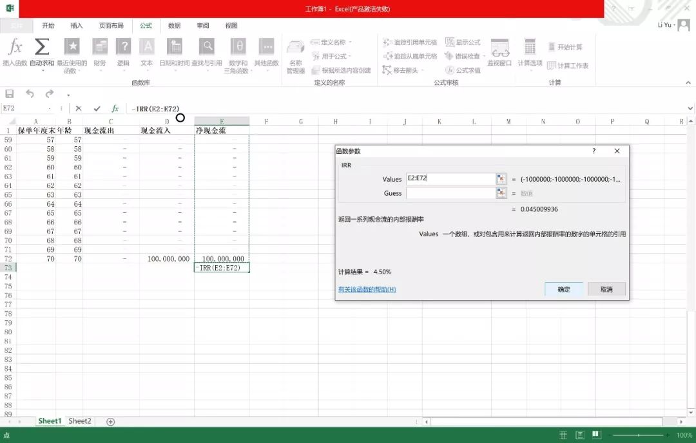Cancel the formula entry with X in formula bar
Image resolution: width=696 pixels, height=443 pixels.
click(79, 108)
